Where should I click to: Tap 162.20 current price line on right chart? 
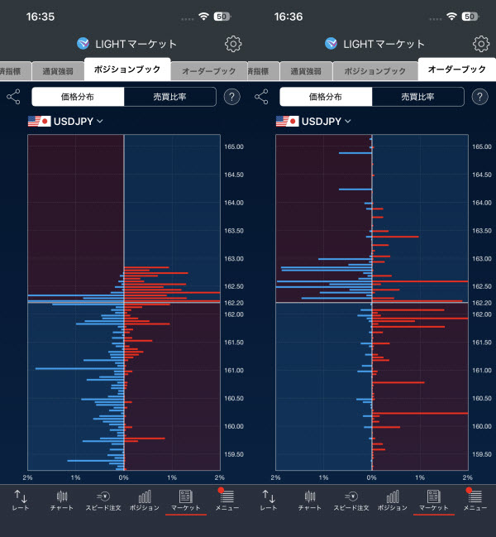(372, 302)
